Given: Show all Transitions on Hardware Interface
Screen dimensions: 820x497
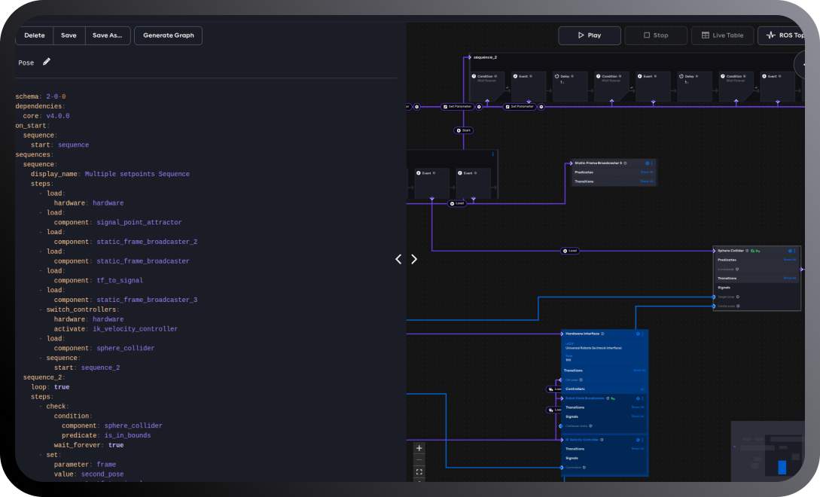Looking at the screenshot, I should pyautogui.click(x=639, y=370).
